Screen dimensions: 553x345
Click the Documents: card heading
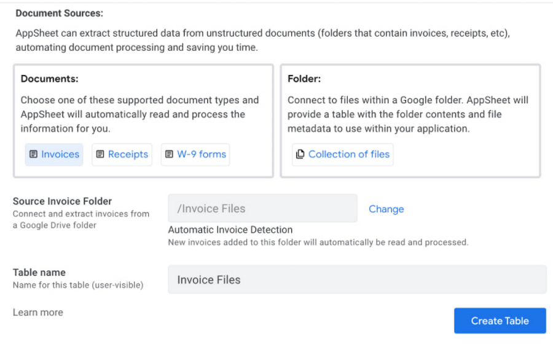(x=50, y=79)
